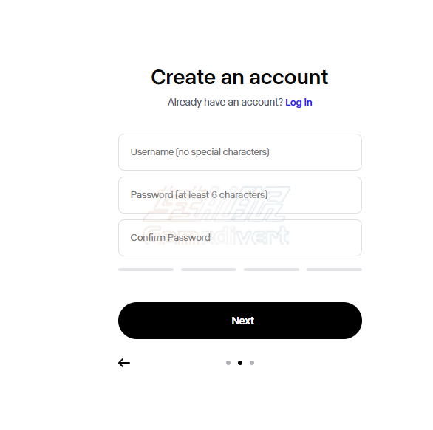The width and height of the screenshot is (433, 430).
Task: Focus the Username input field
Action: 240,152
